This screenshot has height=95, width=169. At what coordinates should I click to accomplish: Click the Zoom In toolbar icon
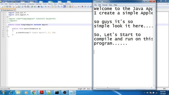[x=45, y=7]
